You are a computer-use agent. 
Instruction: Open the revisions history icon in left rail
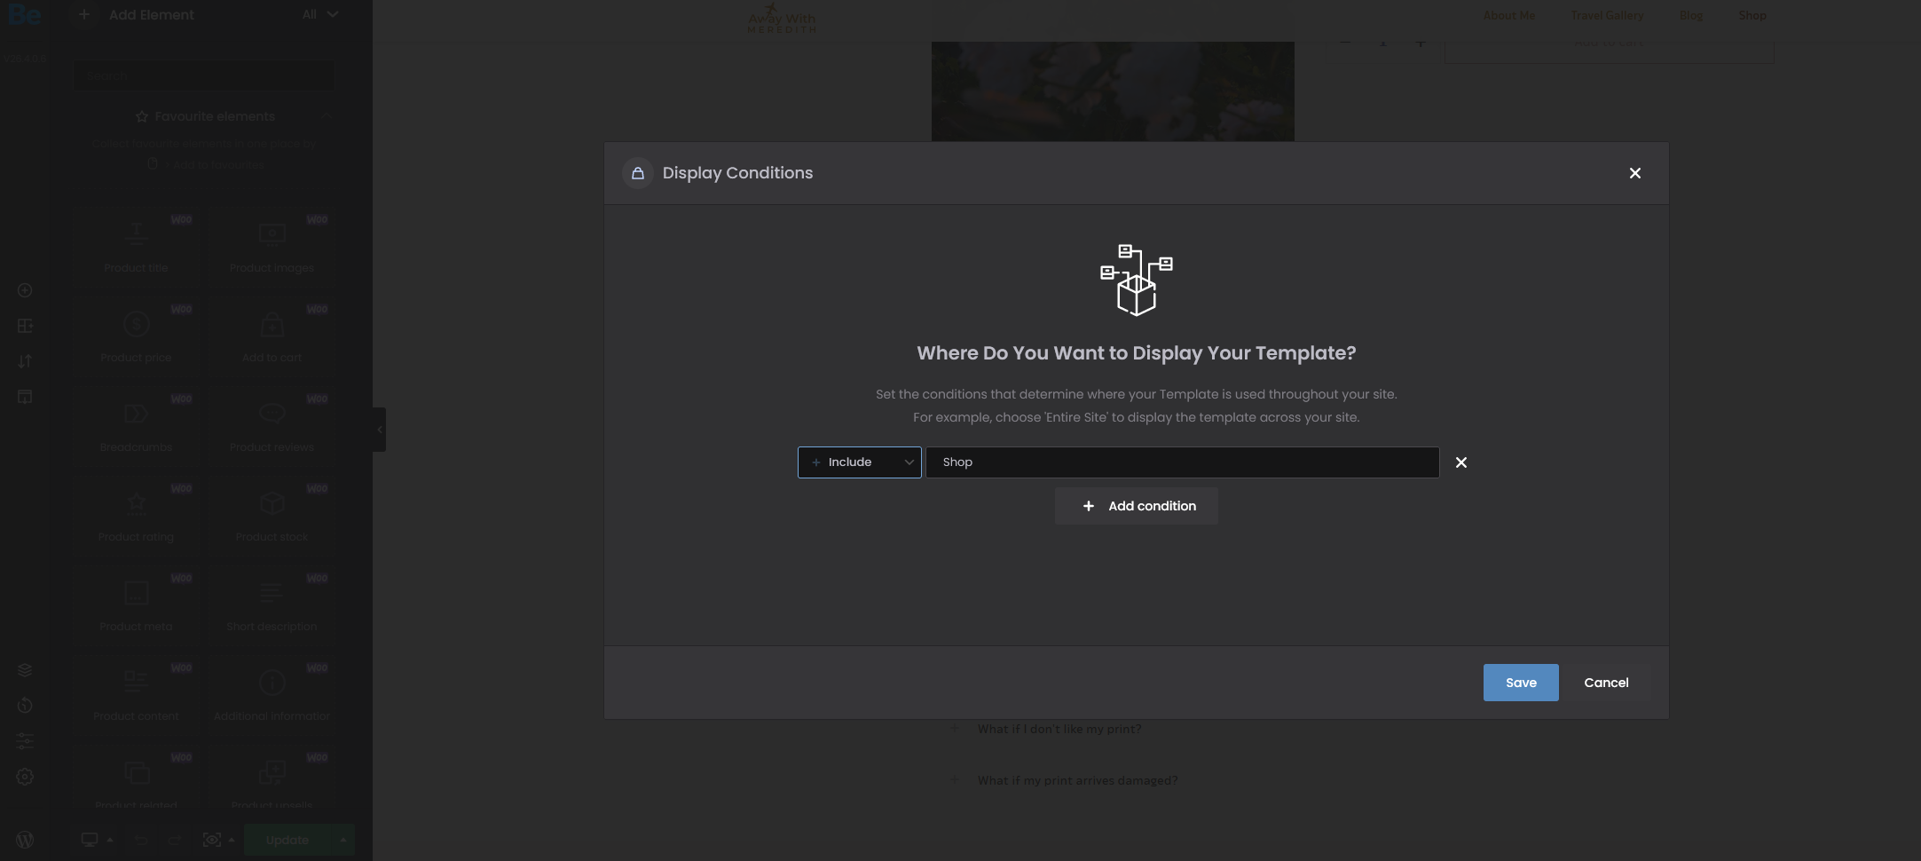(25, 706)
